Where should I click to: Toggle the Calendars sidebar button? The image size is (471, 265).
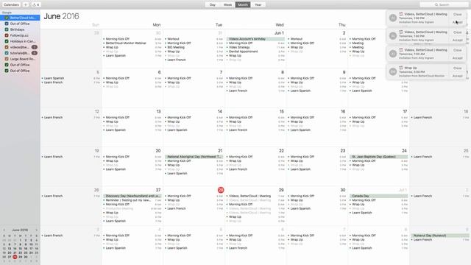coord(12,5)
